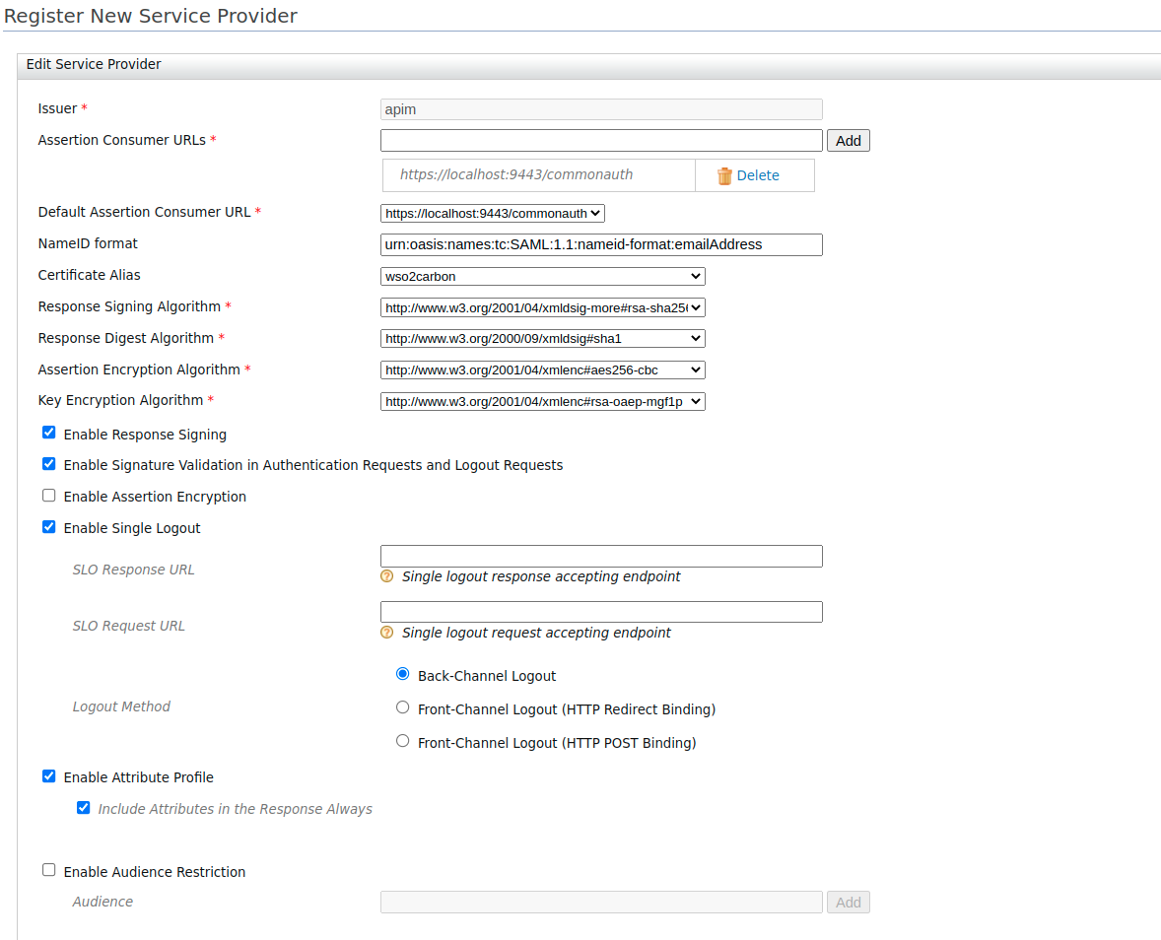Select Back-Channel Logout radio option
This screenshot has height=940, width=1161.
pos(402,674)
